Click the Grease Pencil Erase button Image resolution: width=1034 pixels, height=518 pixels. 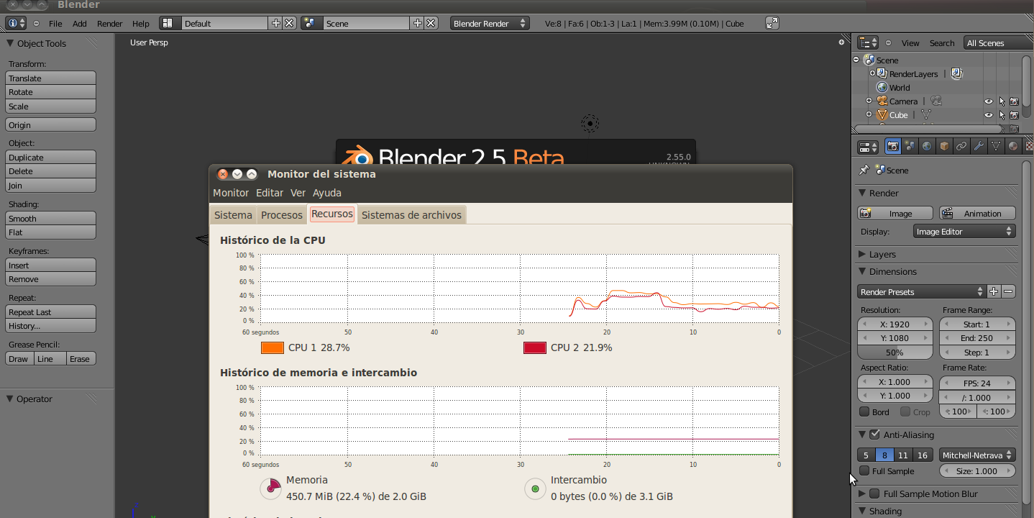click(81, 359)
